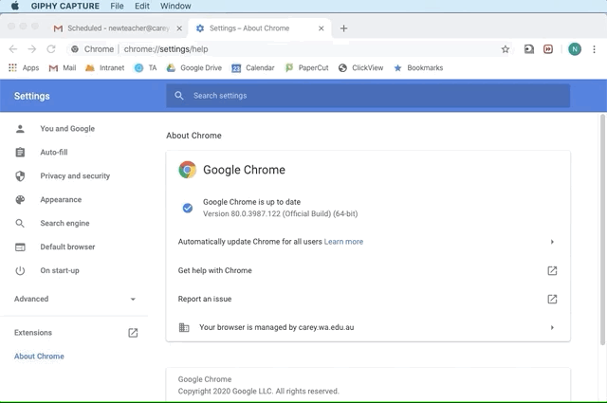Open the GIPHY CAPTURE menu
Image resolution: width=607 pixels, height=403 pixels.
65,6
